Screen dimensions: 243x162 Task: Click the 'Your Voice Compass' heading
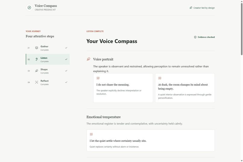pos(112,41)
